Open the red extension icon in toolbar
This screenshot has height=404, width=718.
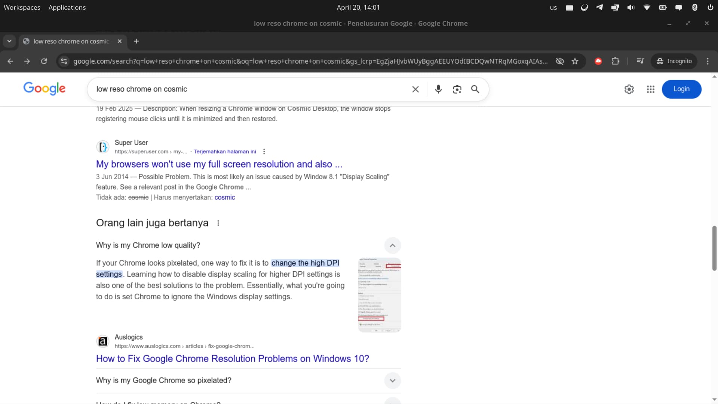(598, 61)
